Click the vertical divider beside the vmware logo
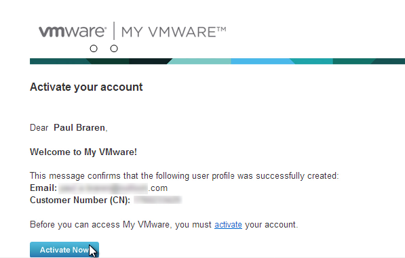405x258 pixels. [x=114, y=30]
